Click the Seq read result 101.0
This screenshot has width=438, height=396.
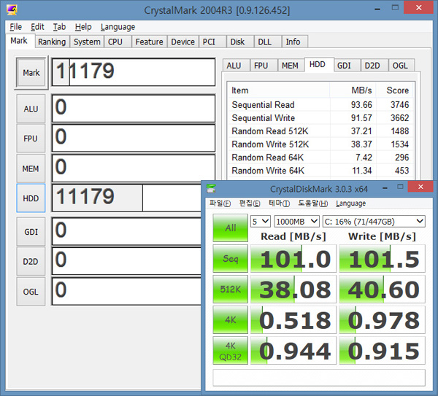coord(293,258)
